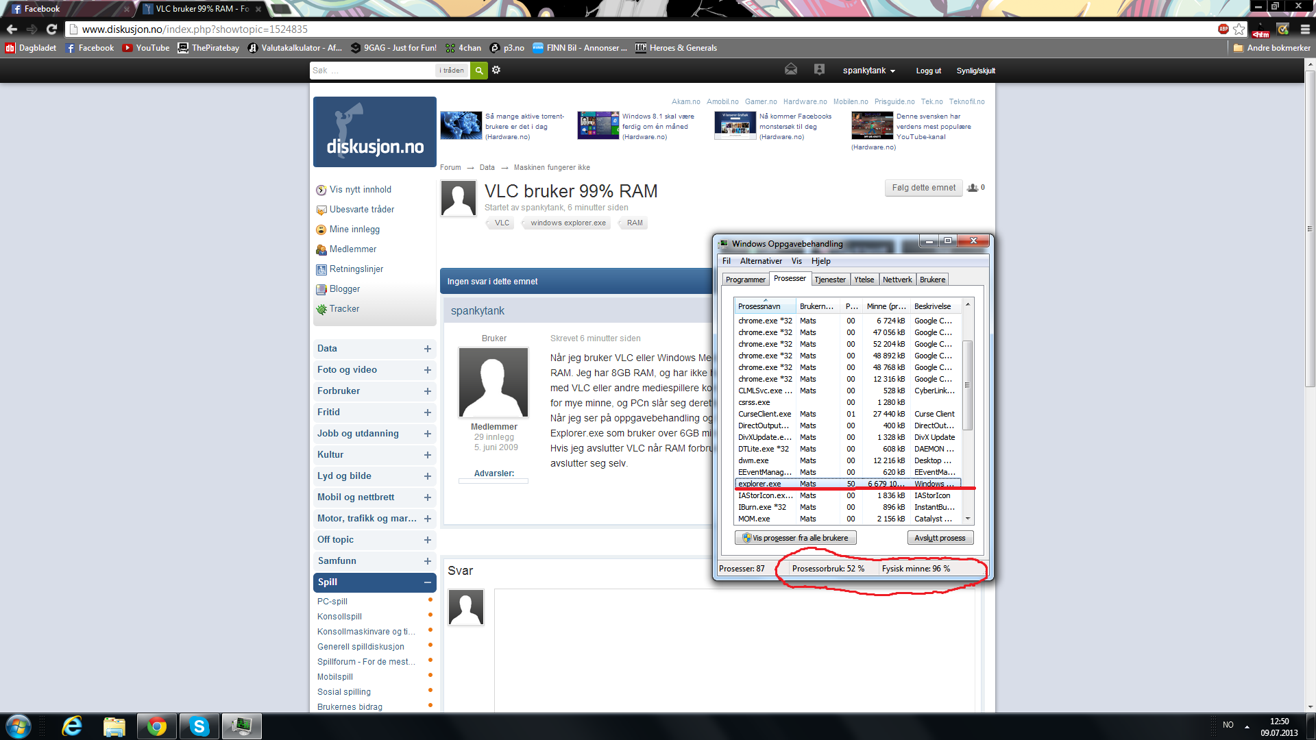Show hidden tray icons arrow
1316x740 pixels.
tap(1247, 726)
